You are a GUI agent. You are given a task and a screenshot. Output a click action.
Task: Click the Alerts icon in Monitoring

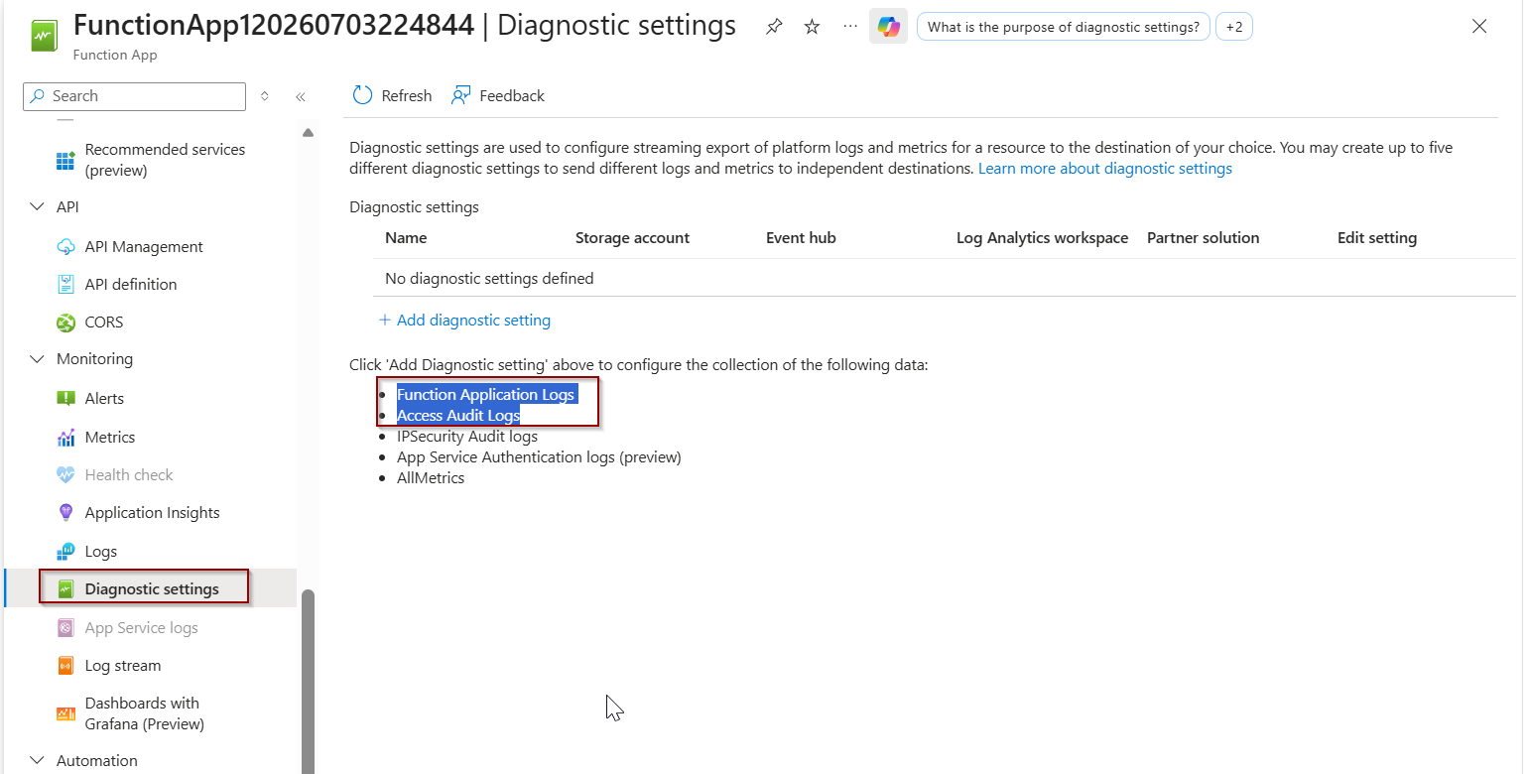66,399
